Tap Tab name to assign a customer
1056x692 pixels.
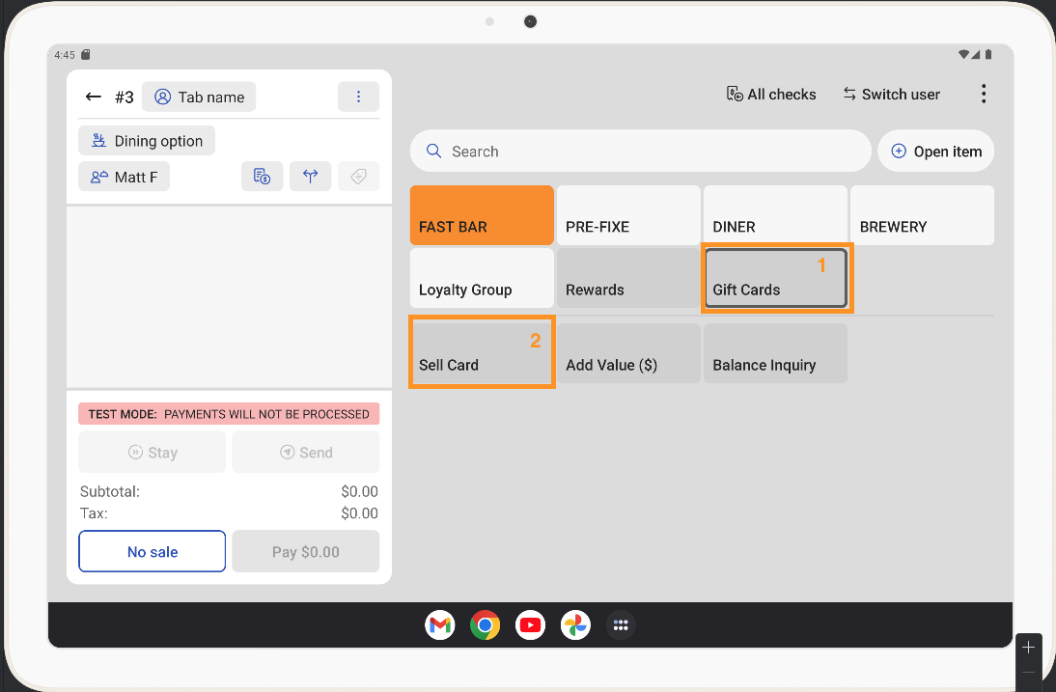(x=199, y=97)
